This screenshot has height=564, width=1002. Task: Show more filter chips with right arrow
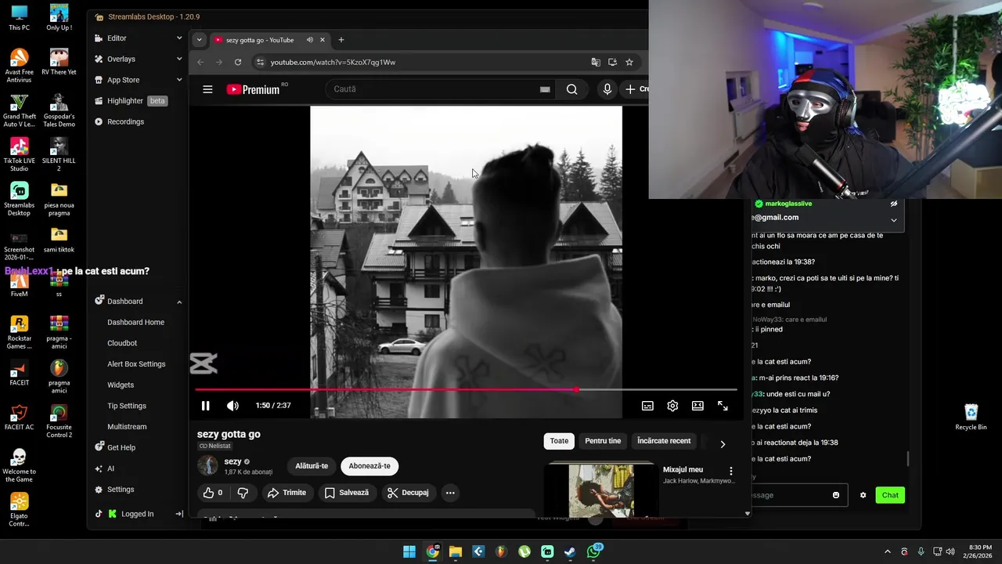click(x=723, y=443)
